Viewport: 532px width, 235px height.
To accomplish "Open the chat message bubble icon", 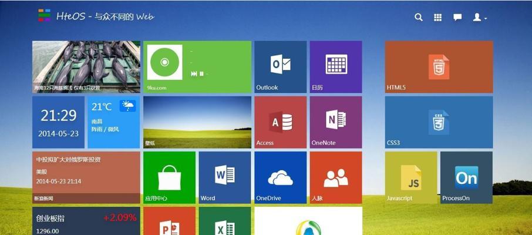I will [x=457, y=17].
